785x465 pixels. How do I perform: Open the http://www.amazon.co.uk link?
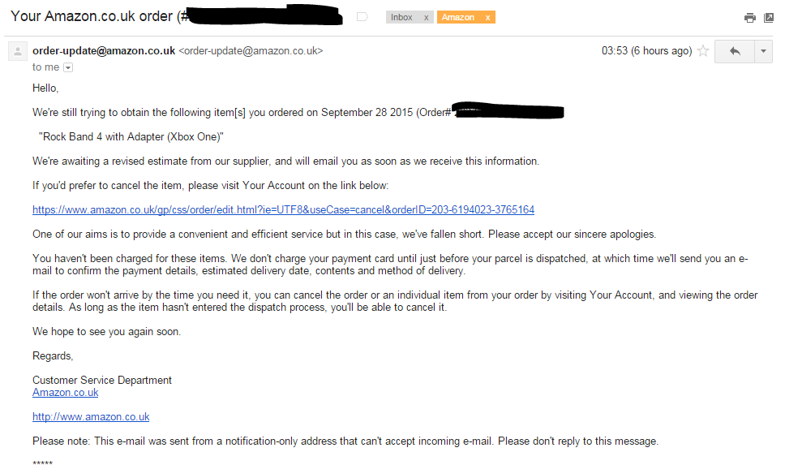click(91, 417)
